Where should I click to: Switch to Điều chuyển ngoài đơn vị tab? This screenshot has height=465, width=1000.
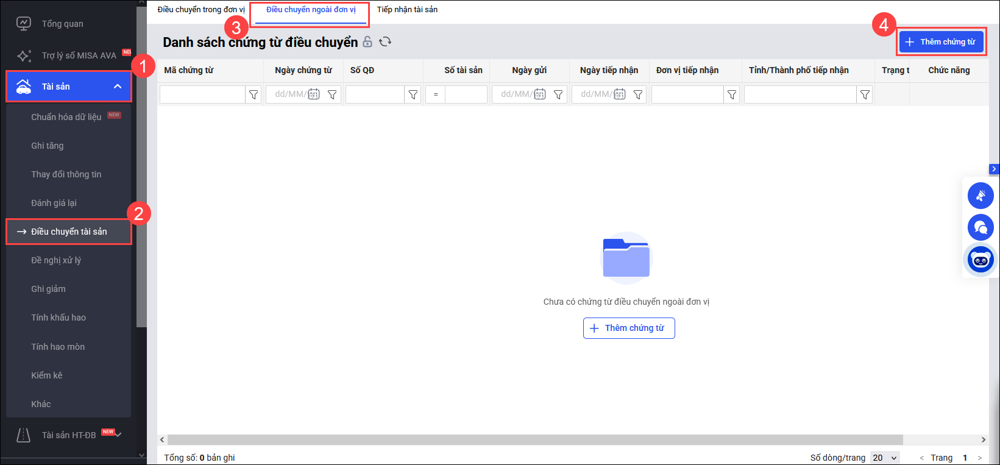(311, 10)
